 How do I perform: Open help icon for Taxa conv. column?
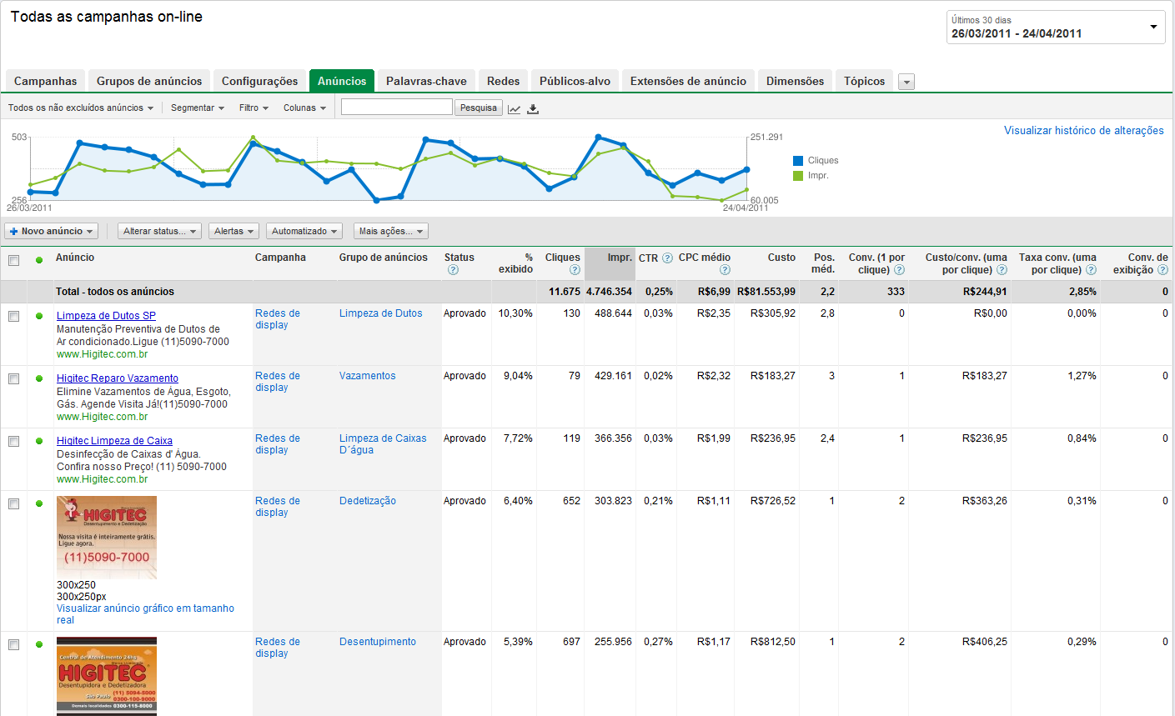(x=1091, y=270)
